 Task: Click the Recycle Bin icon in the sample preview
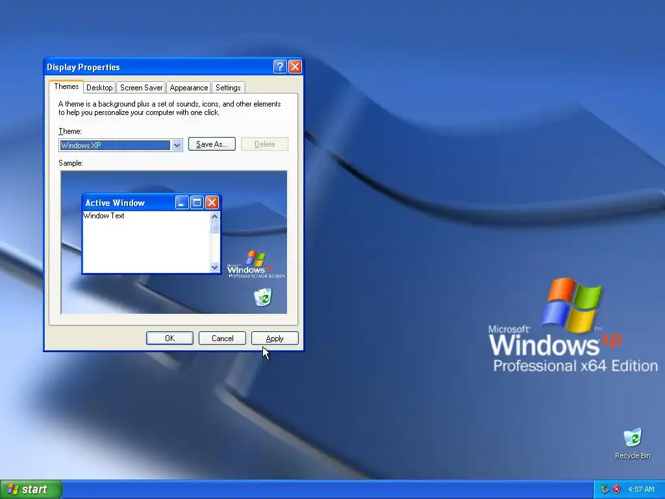(x=263, y=296)
